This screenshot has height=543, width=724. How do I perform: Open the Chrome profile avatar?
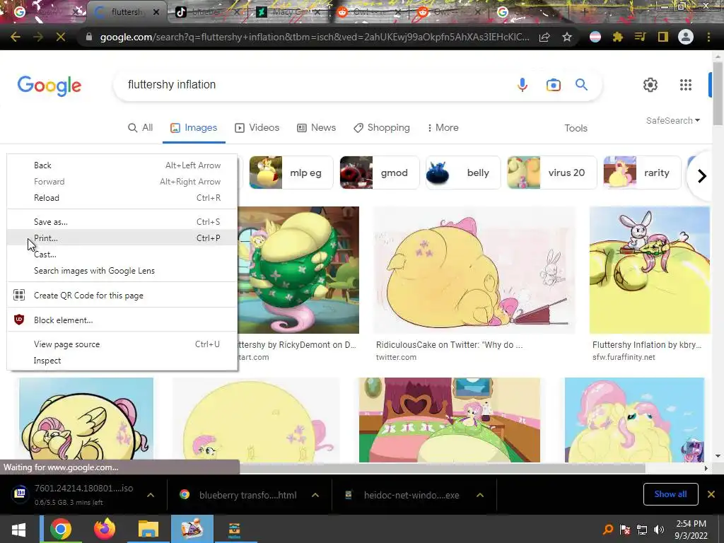coord(686,37)
